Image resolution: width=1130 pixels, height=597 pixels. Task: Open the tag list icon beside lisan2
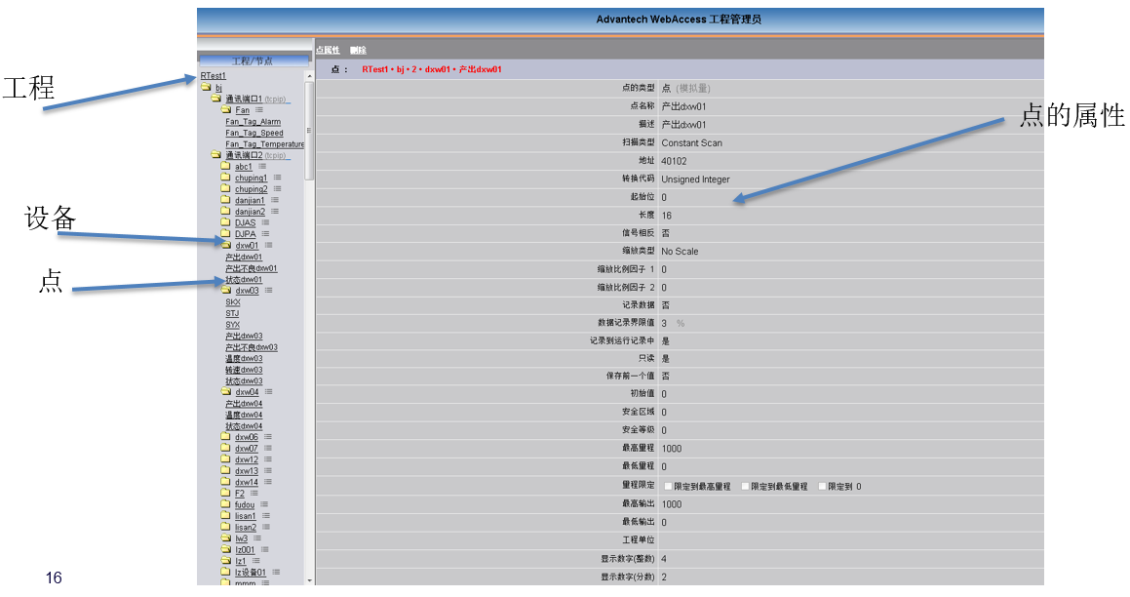pos(266,527)
